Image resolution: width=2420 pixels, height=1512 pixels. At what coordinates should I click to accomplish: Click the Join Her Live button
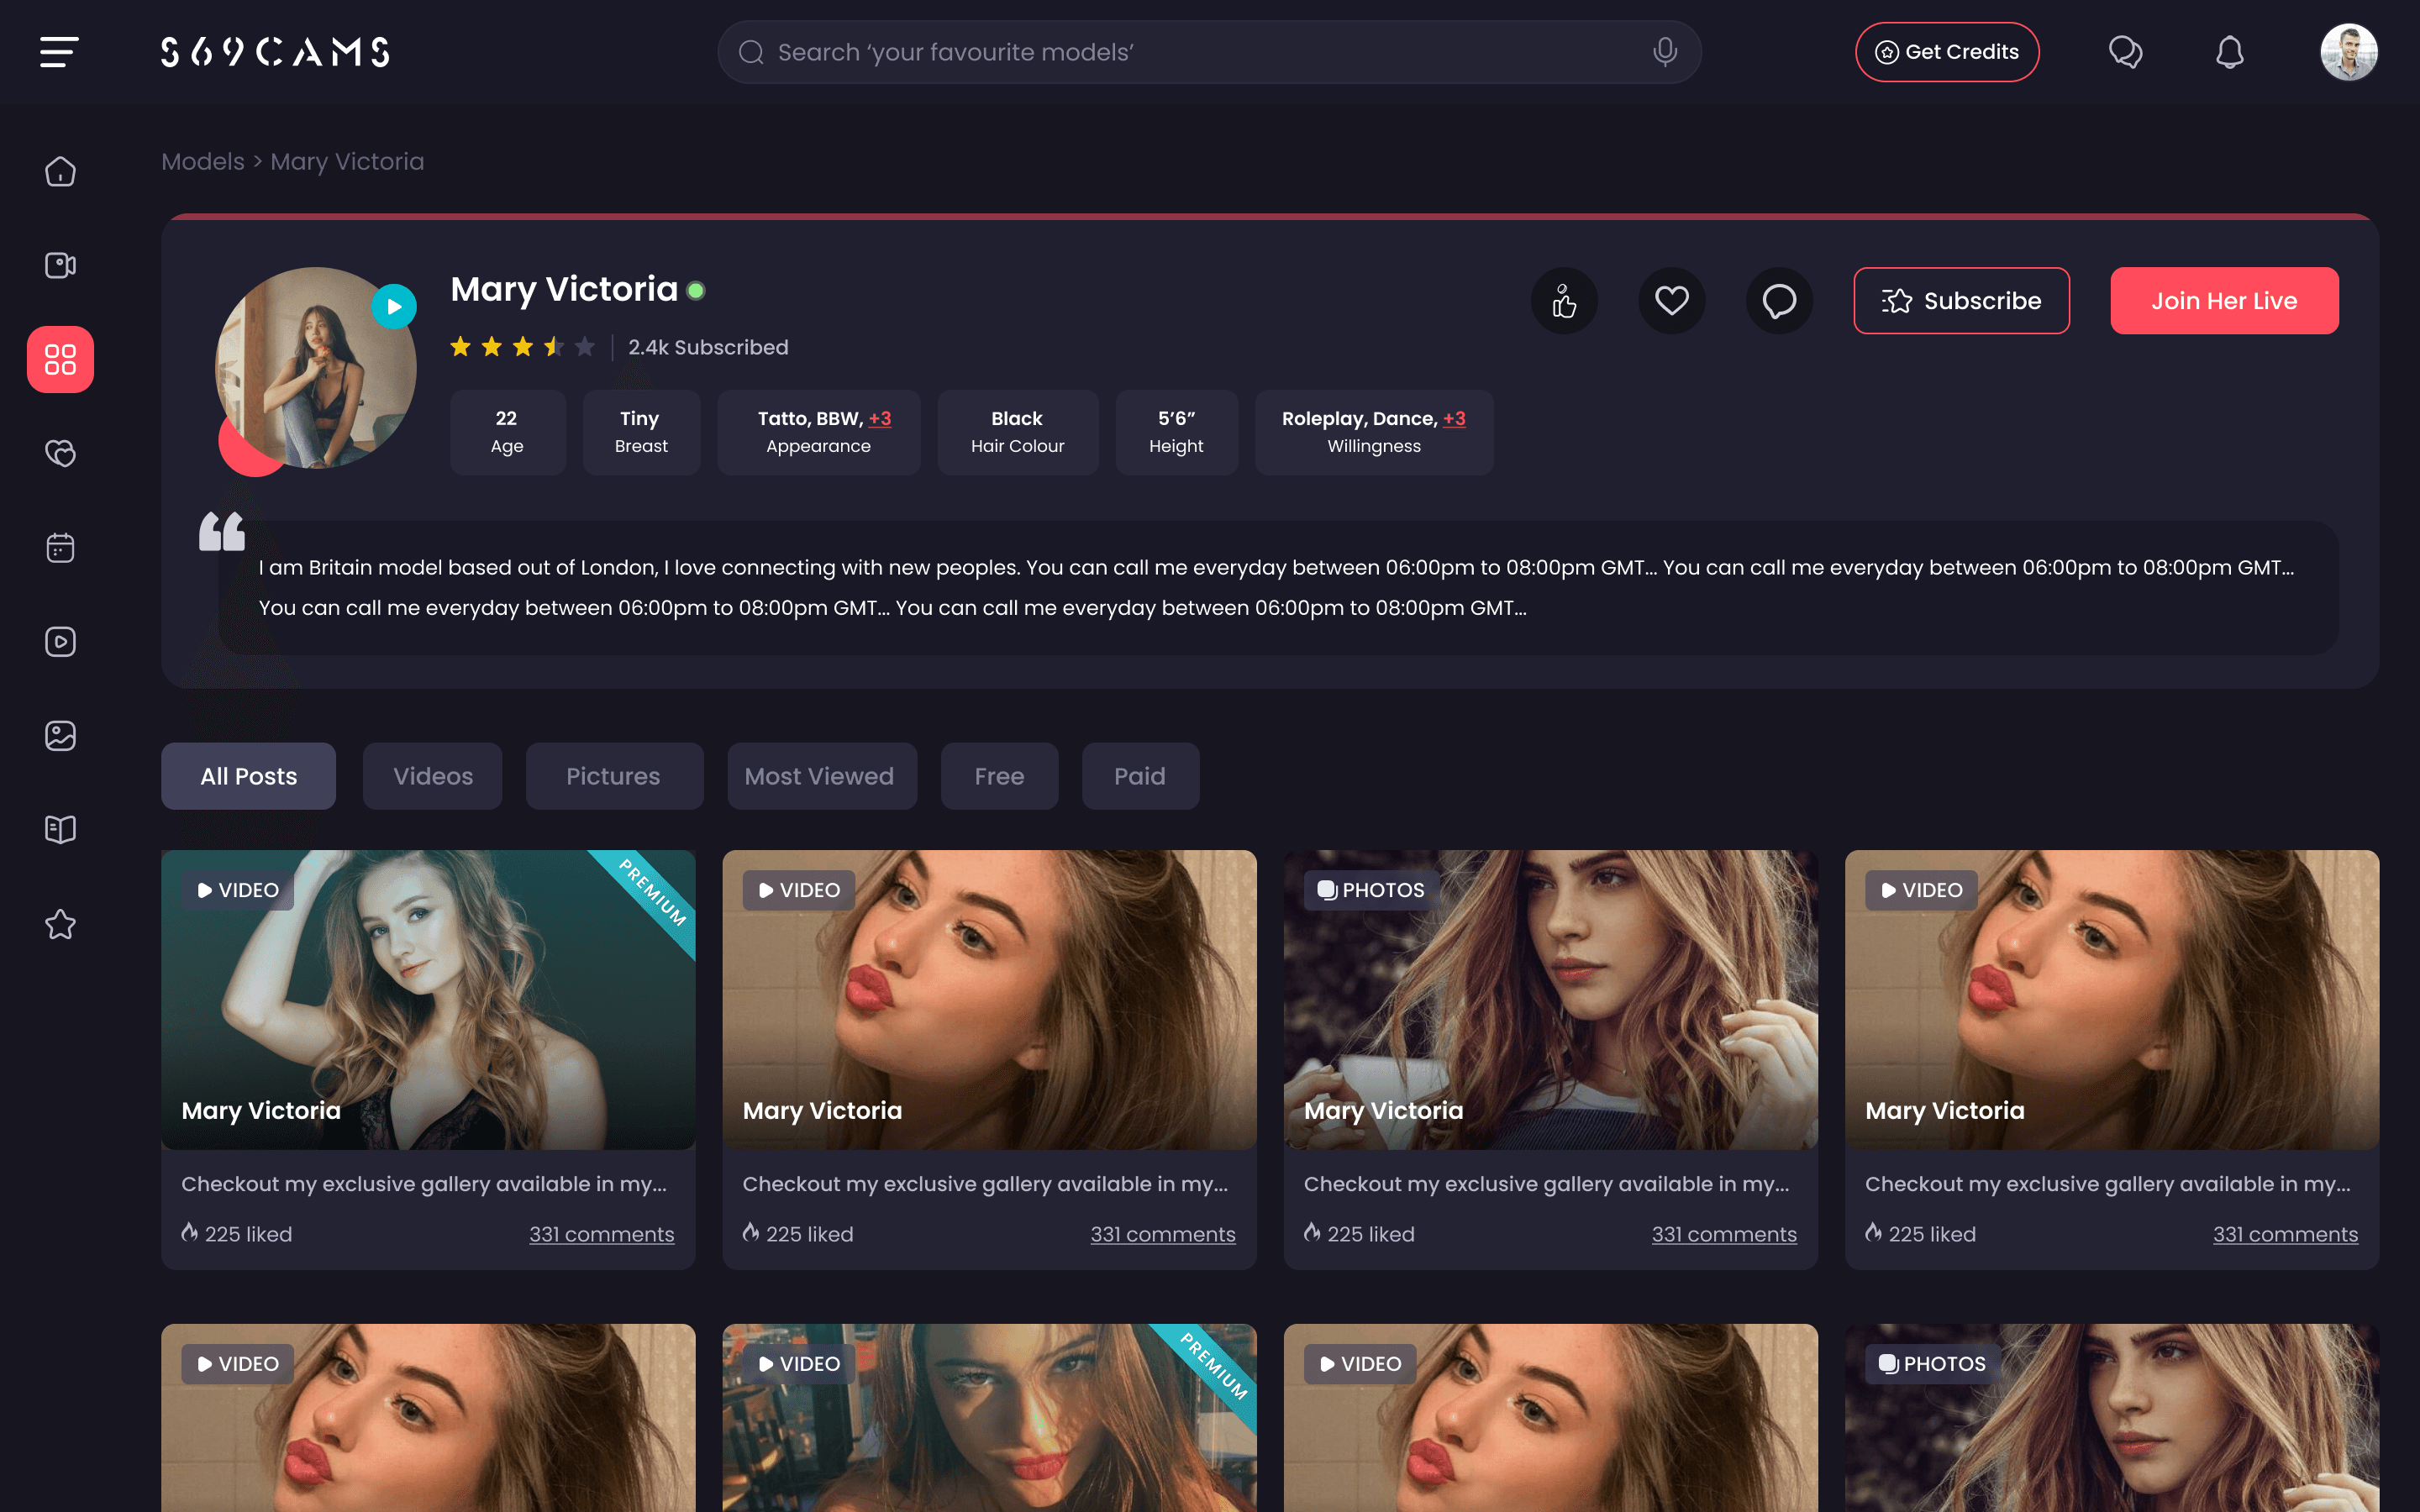[x=2224, y=300]
